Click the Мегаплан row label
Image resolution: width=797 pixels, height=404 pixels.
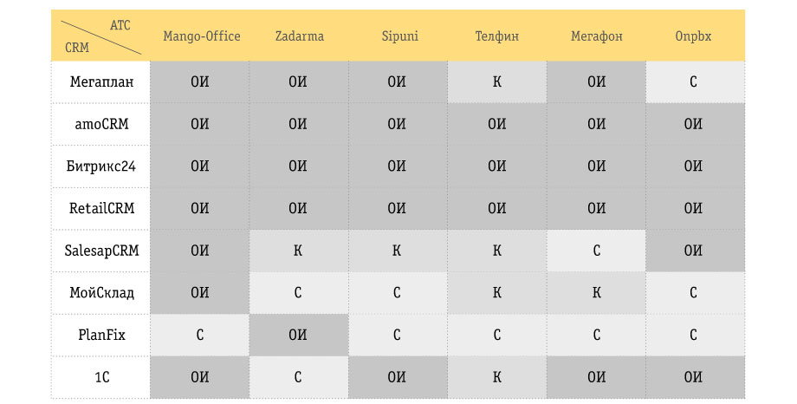(x=101, y=81)
